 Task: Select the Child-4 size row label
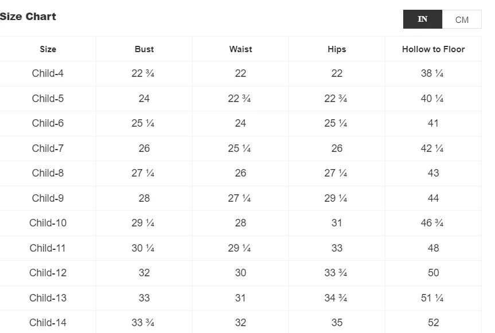coord(48,73)
